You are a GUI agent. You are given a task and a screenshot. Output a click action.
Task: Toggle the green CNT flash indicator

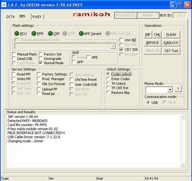(50, 34)
